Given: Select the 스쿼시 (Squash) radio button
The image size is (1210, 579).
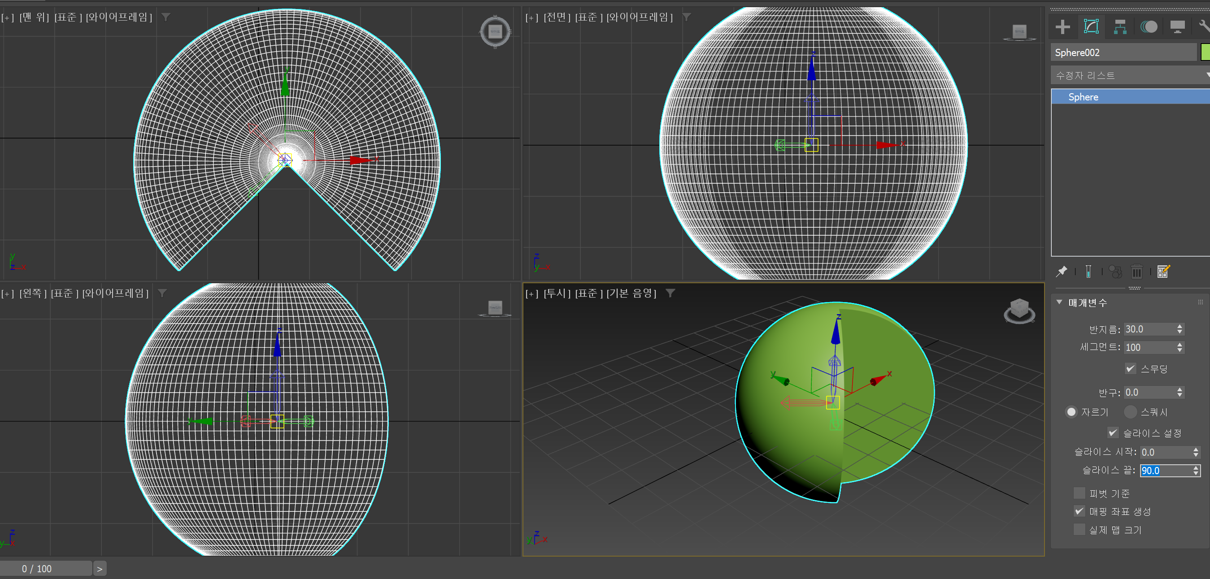Looking at the screenshot, I should coord(1131,412).
